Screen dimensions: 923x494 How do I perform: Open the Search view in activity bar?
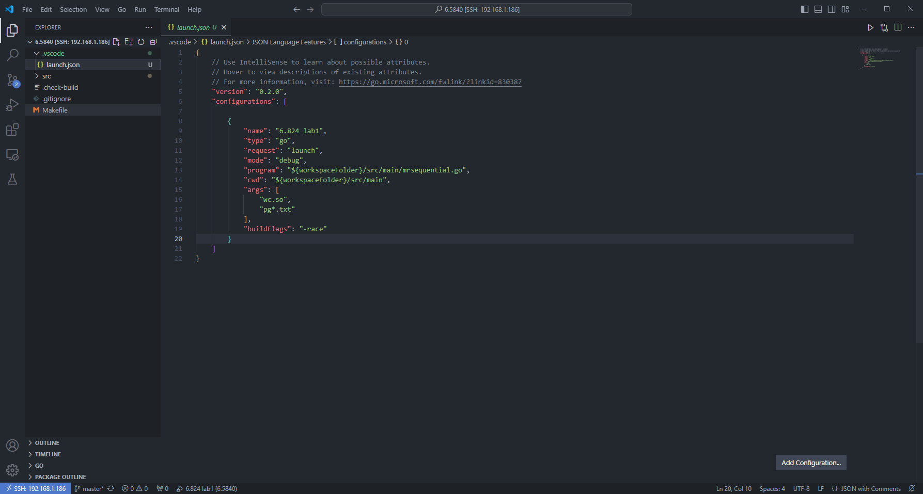tap(12, 55)
